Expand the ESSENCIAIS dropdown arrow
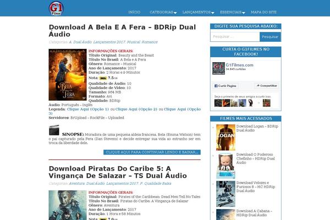 [x=244, y=13]
